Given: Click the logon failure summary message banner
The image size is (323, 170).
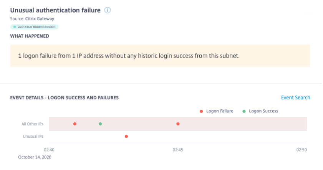Looking at the screenshot, I should pyautogui.click(x=160, y=56).
